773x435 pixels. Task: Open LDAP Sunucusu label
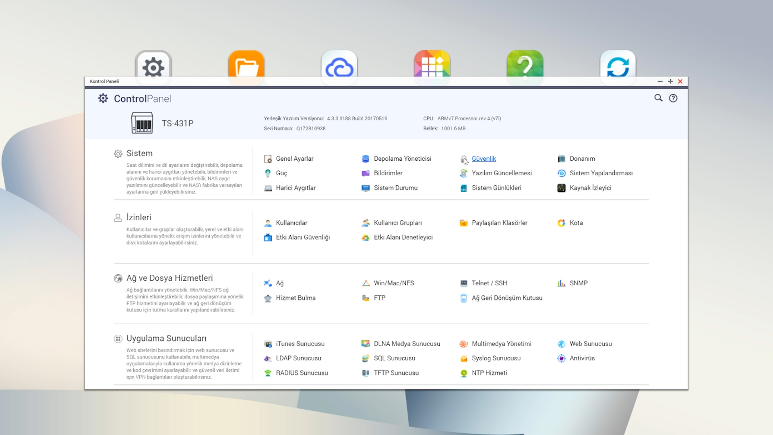[298, 358]
